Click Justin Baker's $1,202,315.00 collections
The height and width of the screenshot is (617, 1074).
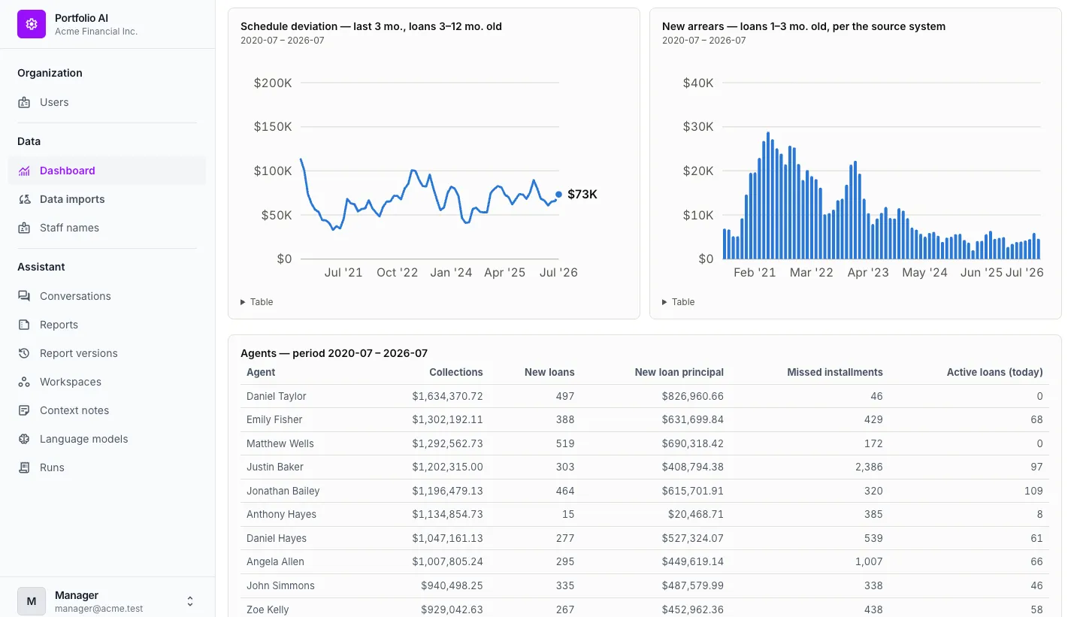pos(447,467)
